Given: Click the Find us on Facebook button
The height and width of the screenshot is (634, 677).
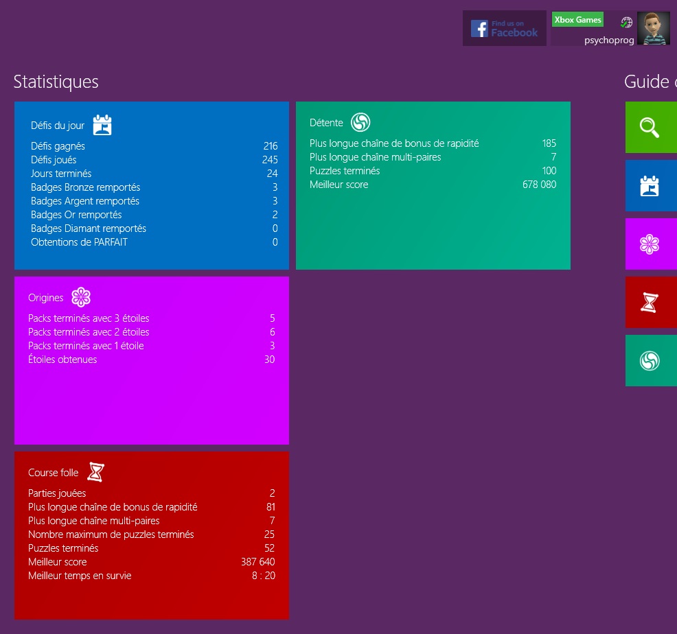Looking at the screenshot, I should pyautogui.click(x=505, y=28).
